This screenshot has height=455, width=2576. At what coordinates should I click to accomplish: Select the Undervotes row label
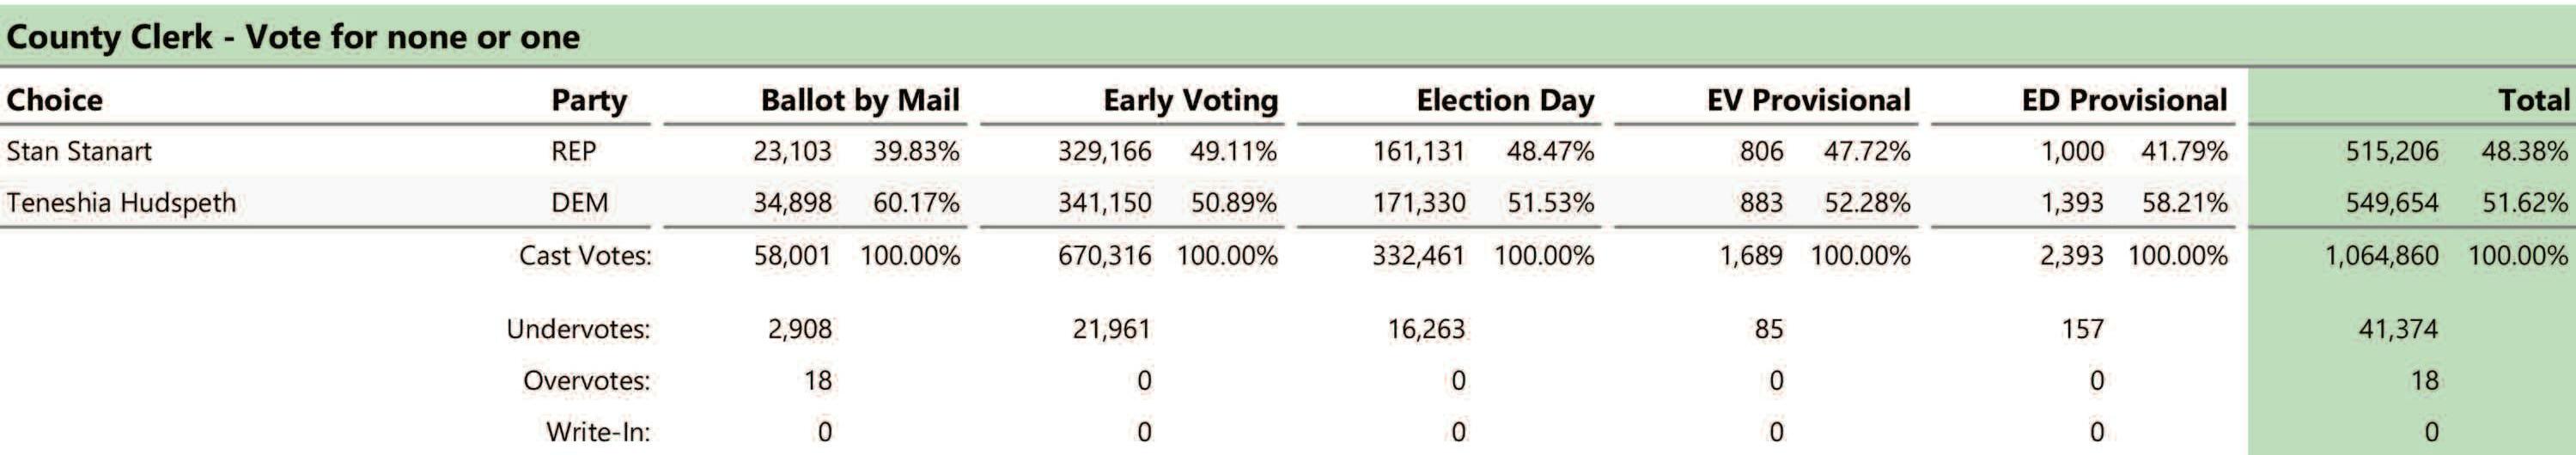578,329
